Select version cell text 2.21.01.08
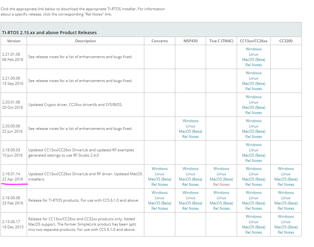This screenshot has width=314, height=247. (x=11, y=54)
